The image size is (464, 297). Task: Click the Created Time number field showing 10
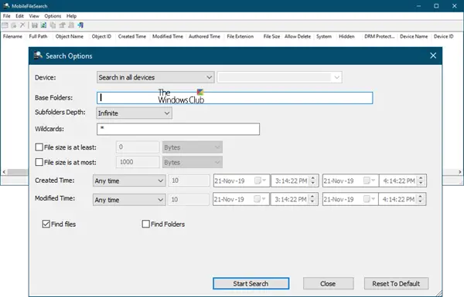click(189, 181)
